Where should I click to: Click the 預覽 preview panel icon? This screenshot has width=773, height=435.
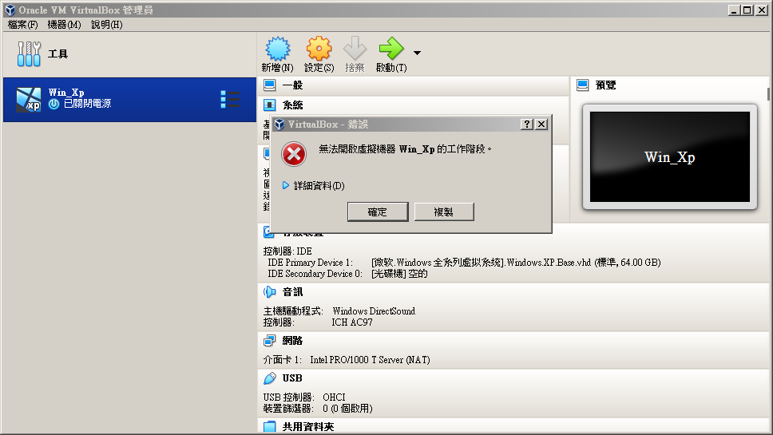[583, 85]
